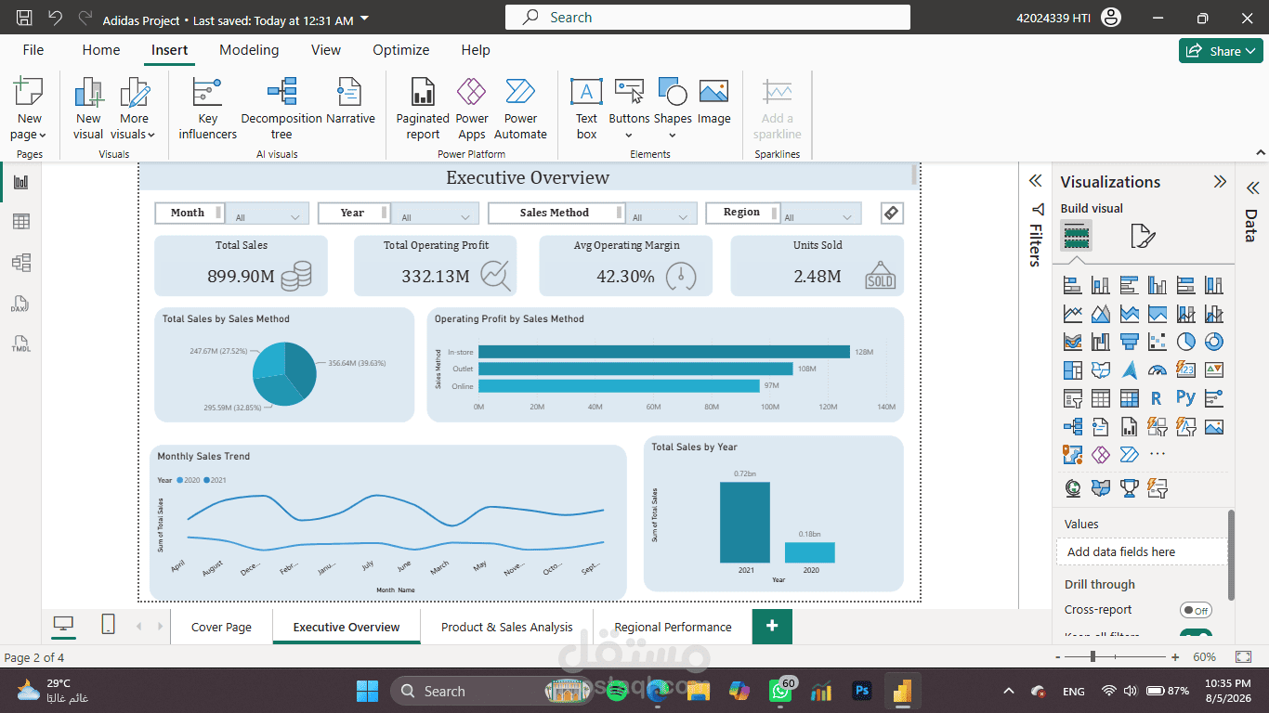Switch to the Cover Page tab
The width and height of the screenshot is (1269, 713).
[x=221, y=627]
